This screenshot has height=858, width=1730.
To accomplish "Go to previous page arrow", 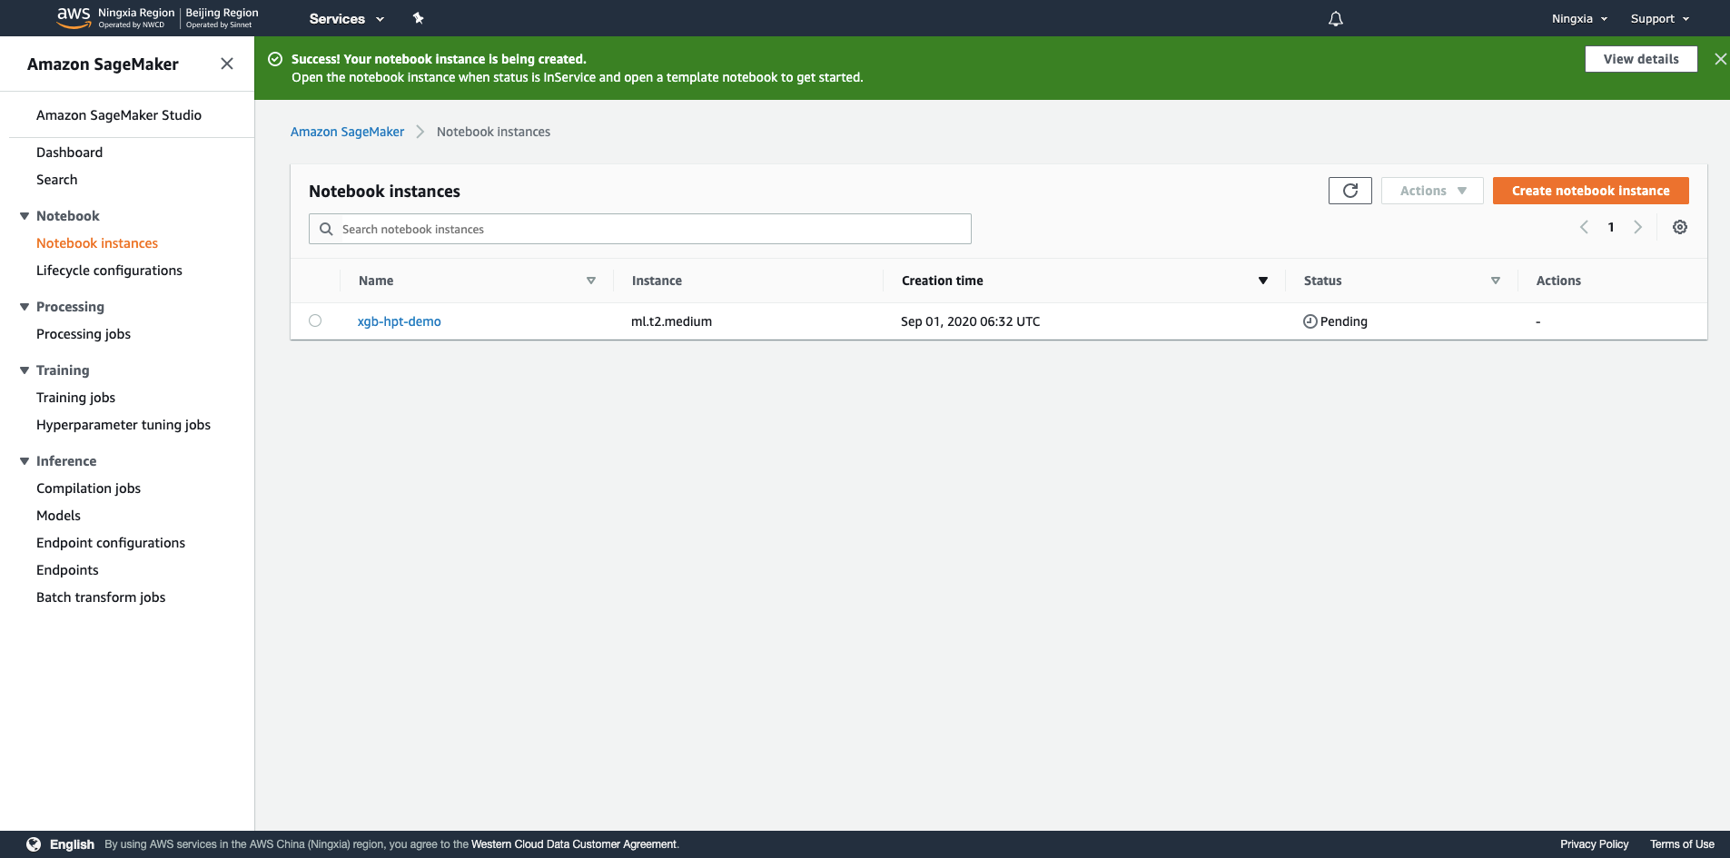I will [1584, 227].
